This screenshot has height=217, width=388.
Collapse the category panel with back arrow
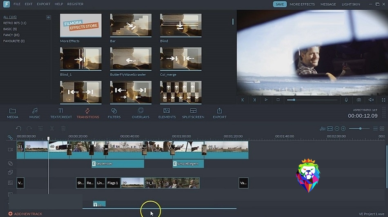point(49,17)
